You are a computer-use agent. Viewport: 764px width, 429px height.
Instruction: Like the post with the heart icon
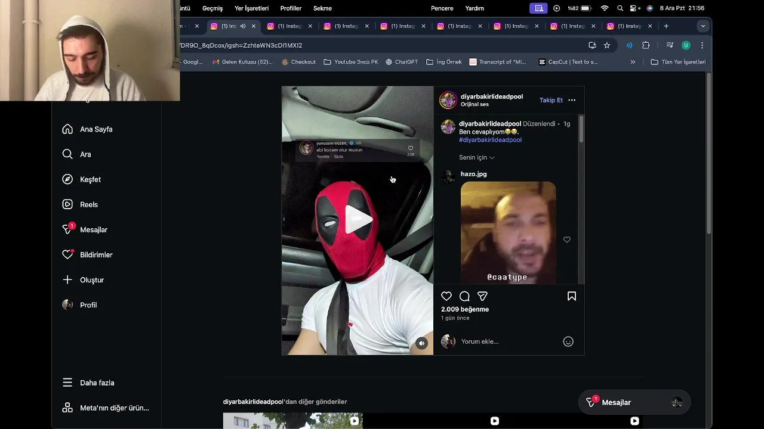[x=446, y=296]
